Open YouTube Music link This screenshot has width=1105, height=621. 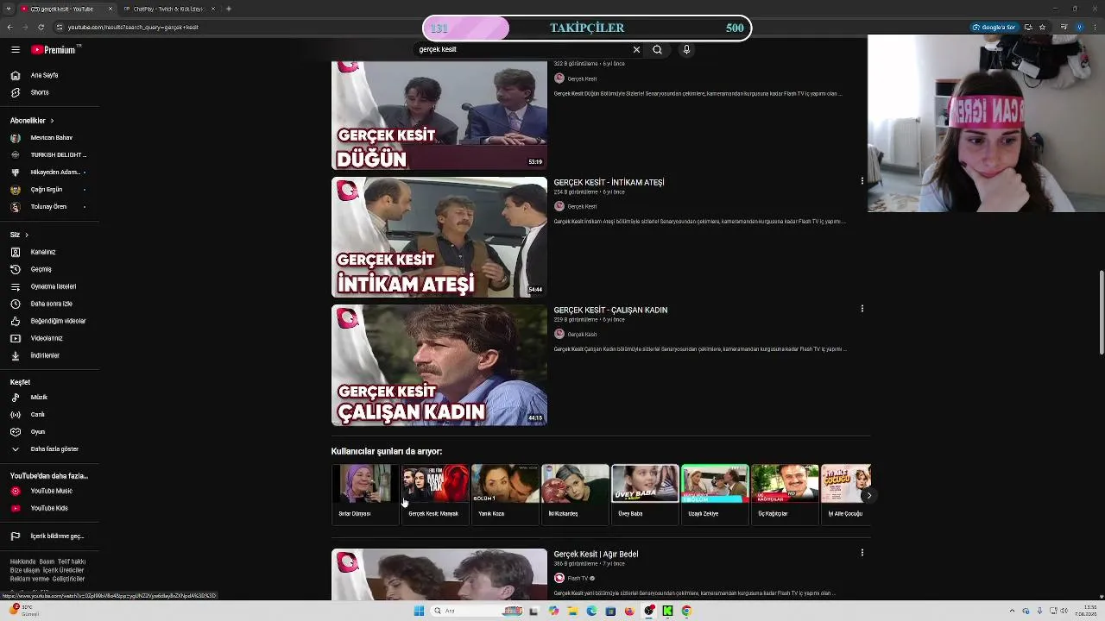[x=49, y=491]
